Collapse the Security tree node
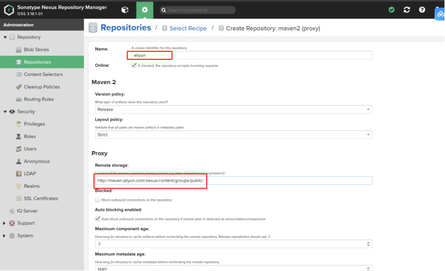Viewport: 445px width, 271px height. pyautogui.click(x=5, y=111)
